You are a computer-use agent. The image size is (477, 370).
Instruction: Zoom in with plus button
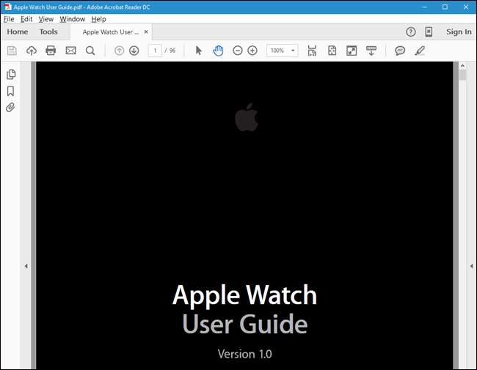[252, 51]
